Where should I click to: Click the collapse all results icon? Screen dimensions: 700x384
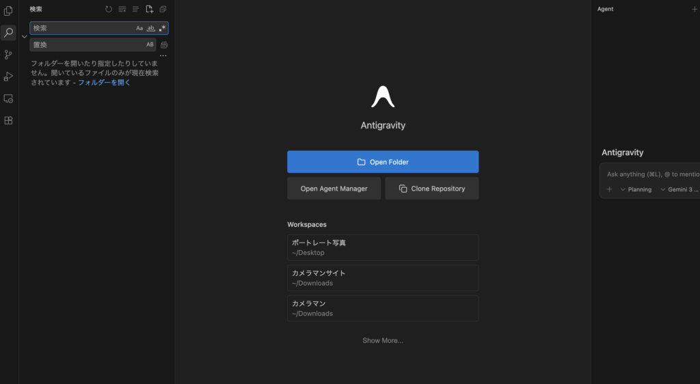tap(163, 10)
